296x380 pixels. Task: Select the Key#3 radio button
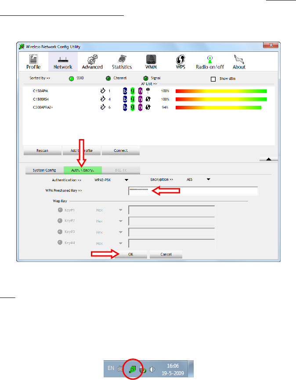tap(60, 232)
